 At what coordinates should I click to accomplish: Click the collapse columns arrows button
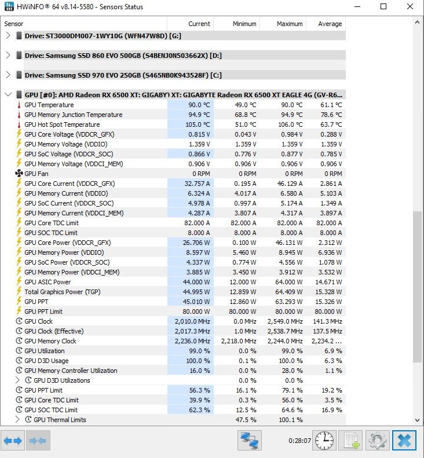click(37, 441)
